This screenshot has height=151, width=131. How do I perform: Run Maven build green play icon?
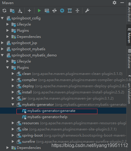tap(39, 11)
